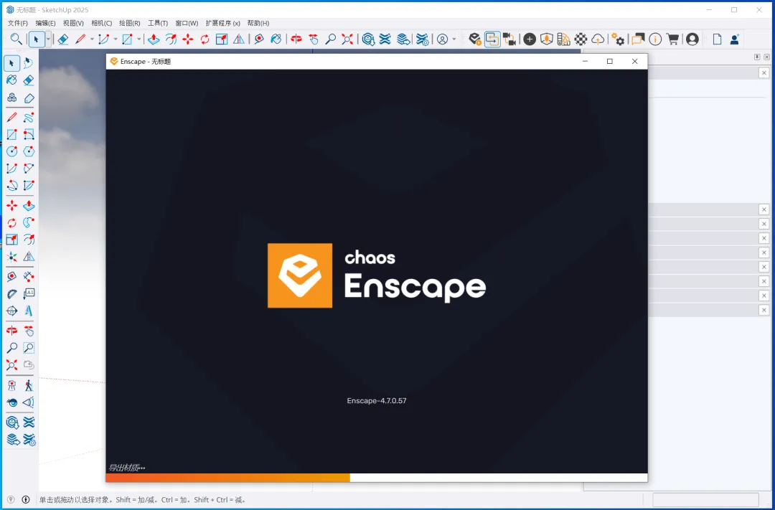Click the Chaos Enscape orange logo
775x510 pixels.
pyautogui.click(x=300, y=275)
